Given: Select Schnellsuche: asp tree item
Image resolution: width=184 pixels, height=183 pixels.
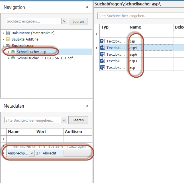Looking at the screenshot, I should click(x=31, y=52).
